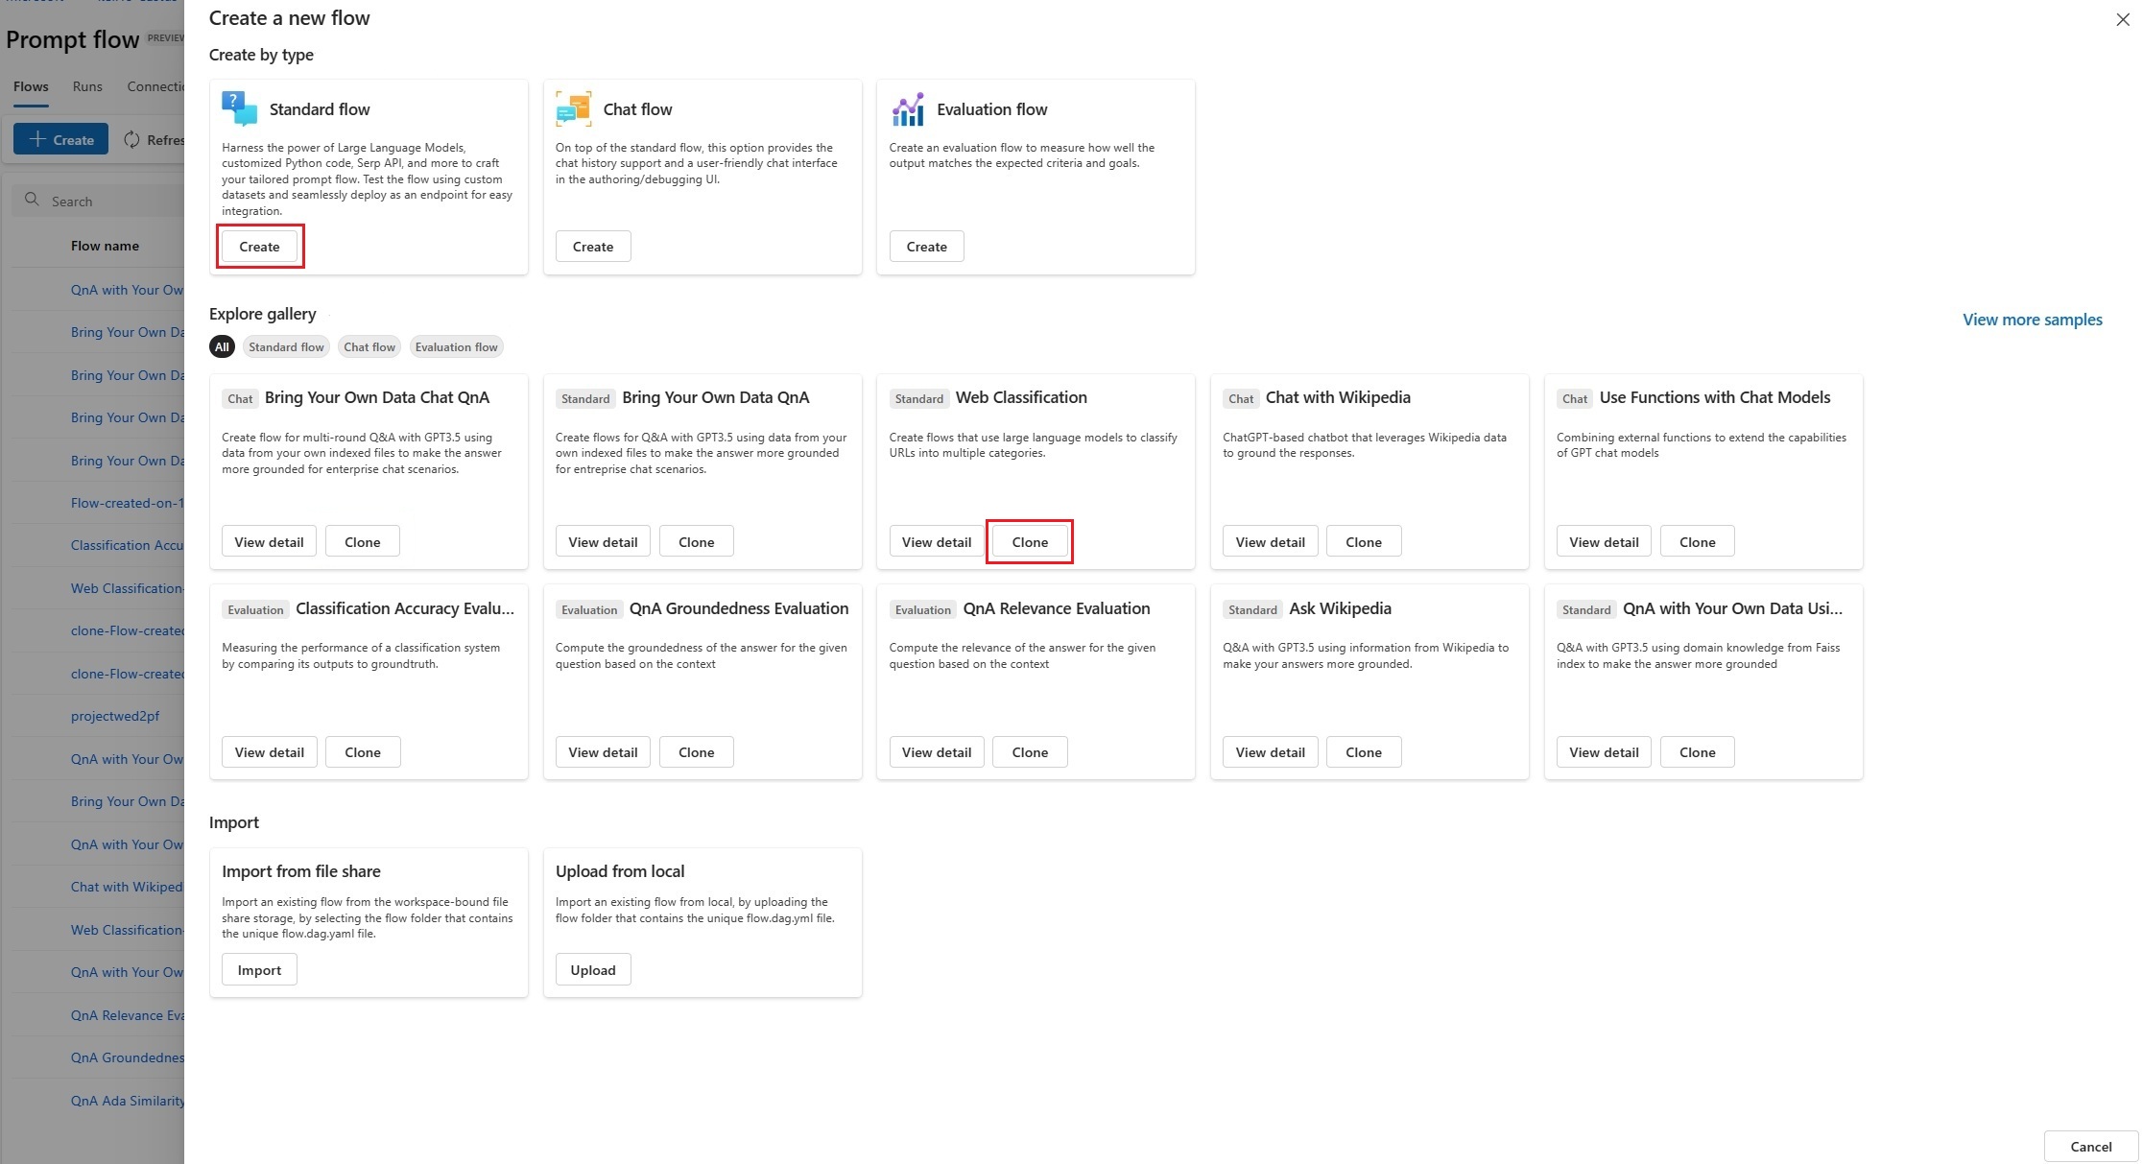Filter gallery by Standard flow pill
2143x1164 pixels.
(286, 346)
